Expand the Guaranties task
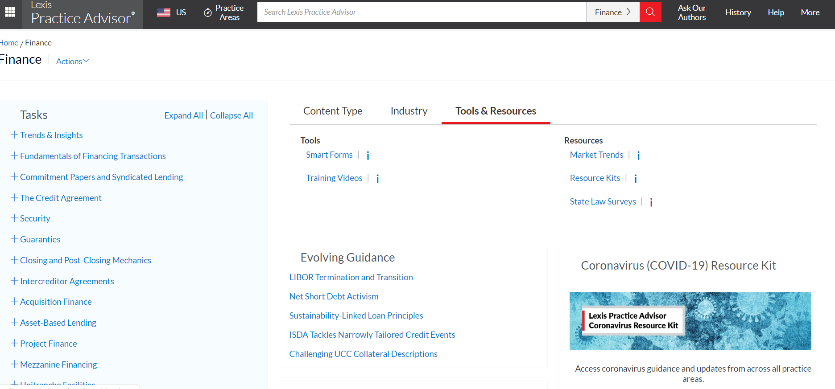The width and height of the screenshot is (835, 389). 14,239
